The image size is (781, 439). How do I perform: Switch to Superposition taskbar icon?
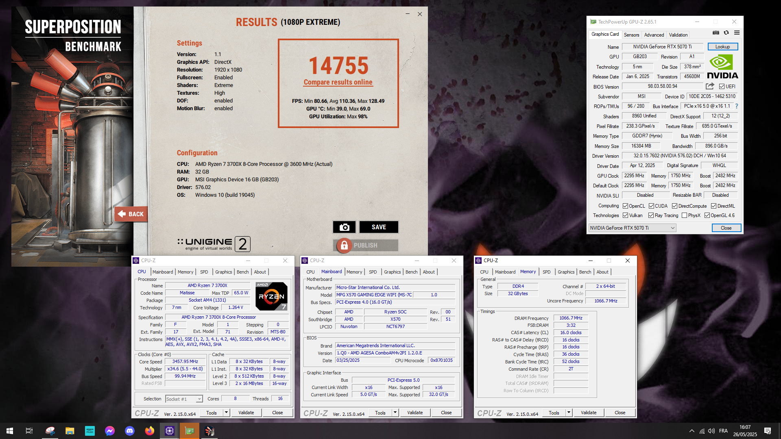tap(209, 431)
